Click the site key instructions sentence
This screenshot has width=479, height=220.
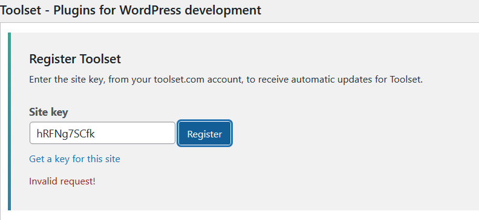point(226,80)
